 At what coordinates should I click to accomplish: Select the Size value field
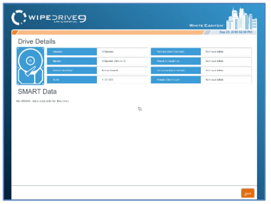(x=123, y=80)
